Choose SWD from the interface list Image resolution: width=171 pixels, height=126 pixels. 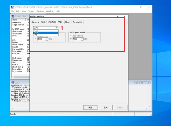coord(46,33)
